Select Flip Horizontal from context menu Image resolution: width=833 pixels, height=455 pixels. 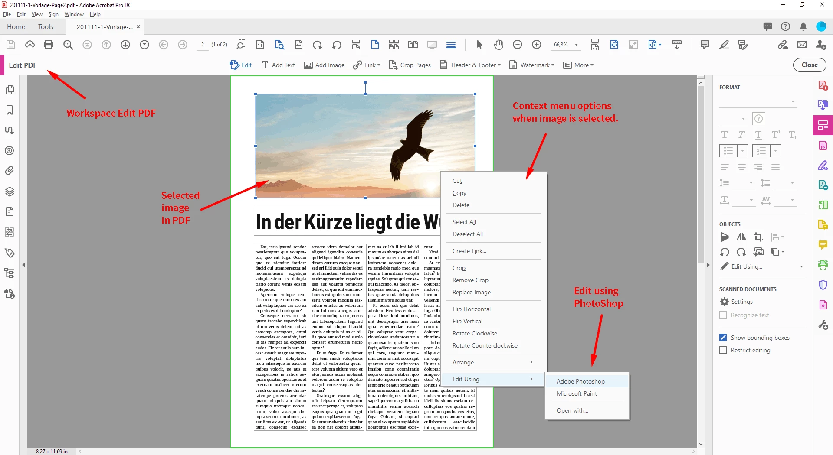point(472,309)
